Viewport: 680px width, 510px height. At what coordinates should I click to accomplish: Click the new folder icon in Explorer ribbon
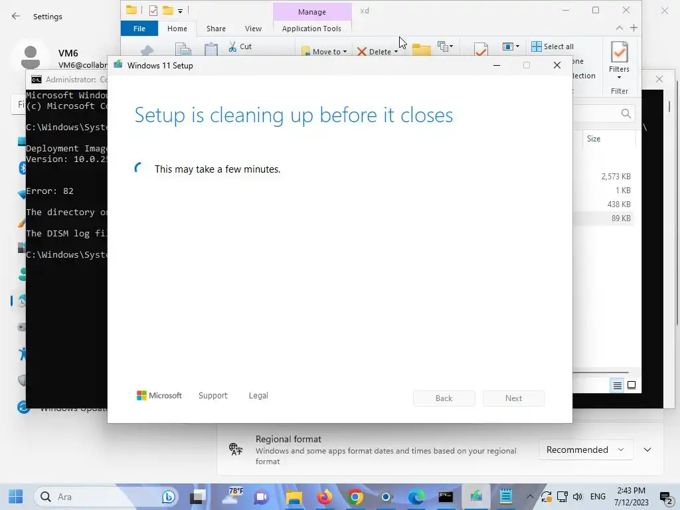click(x=421, y=49)
